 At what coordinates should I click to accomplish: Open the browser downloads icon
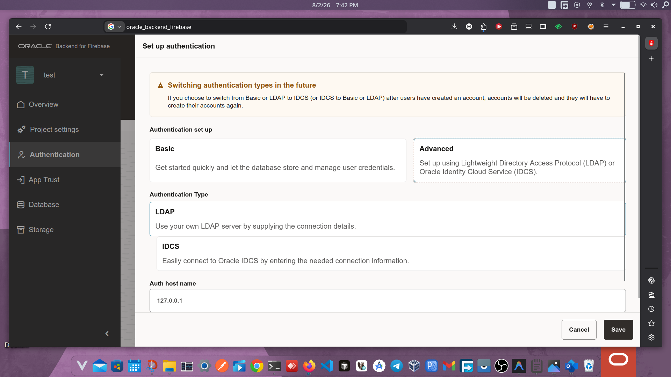[454, 27]
